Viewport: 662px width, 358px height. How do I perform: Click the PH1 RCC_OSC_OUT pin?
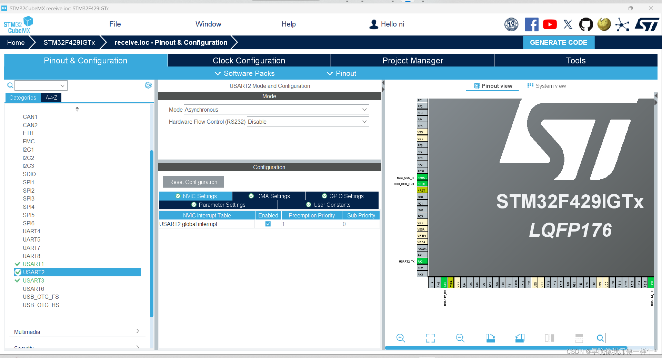pos(422,184)
